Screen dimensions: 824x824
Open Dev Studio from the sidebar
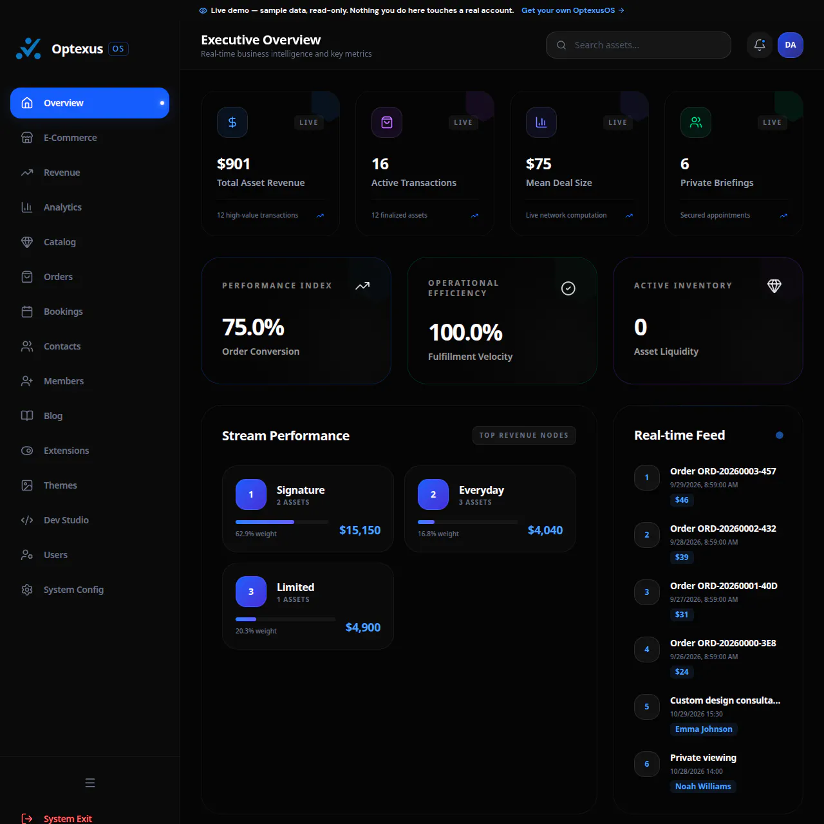(90, 520)
